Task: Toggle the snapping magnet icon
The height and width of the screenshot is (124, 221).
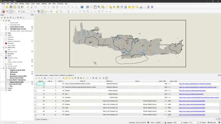Action: pos(3,12)
